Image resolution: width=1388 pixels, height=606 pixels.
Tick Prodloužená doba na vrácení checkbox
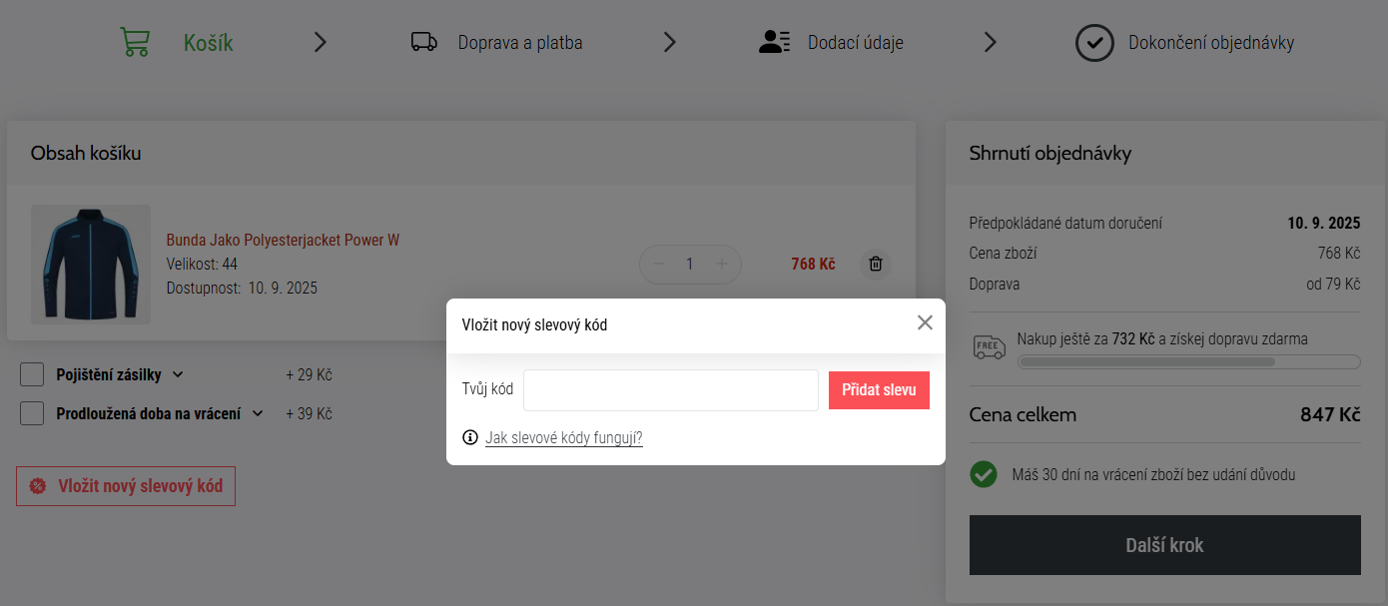[32, 413]
